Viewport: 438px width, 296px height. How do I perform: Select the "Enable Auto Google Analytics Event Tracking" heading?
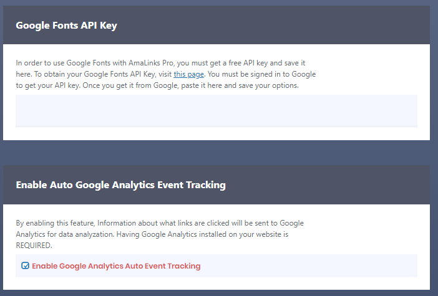[x=120, y=185]
